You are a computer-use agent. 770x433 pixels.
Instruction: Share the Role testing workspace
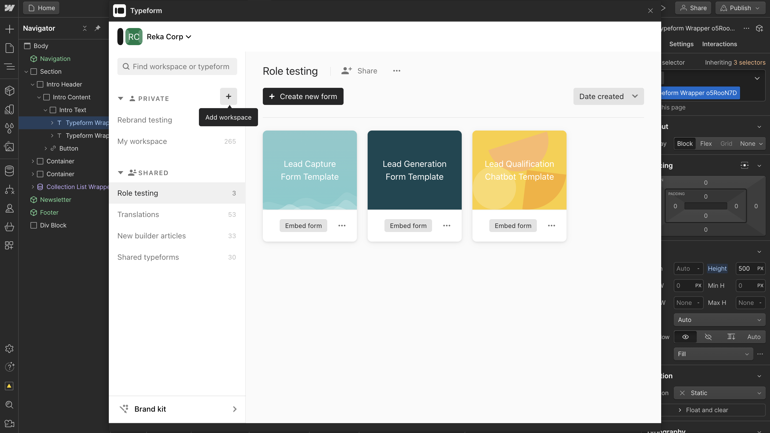359,71
